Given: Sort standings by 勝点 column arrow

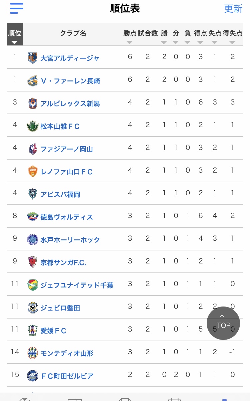Looking at the screenshot, I should pos(130,42).
